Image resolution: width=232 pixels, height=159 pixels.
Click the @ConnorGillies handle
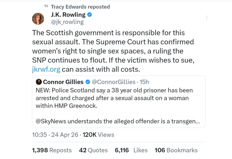pos(113,82)
